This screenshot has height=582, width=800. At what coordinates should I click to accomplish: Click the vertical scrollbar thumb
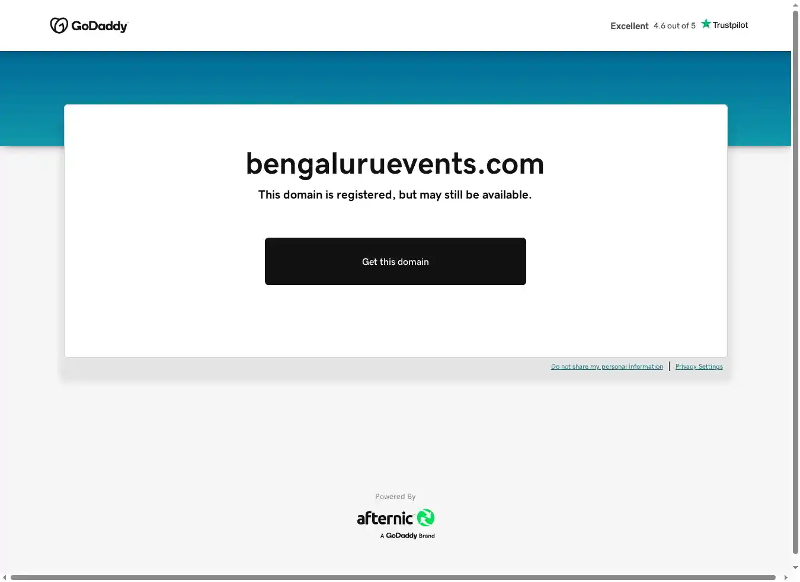795,282
